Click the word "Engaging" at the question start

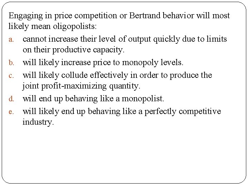(x=23, y=16)
